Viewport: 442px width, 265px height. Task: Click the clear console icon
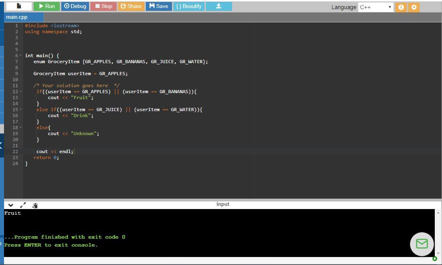point(35,205)
